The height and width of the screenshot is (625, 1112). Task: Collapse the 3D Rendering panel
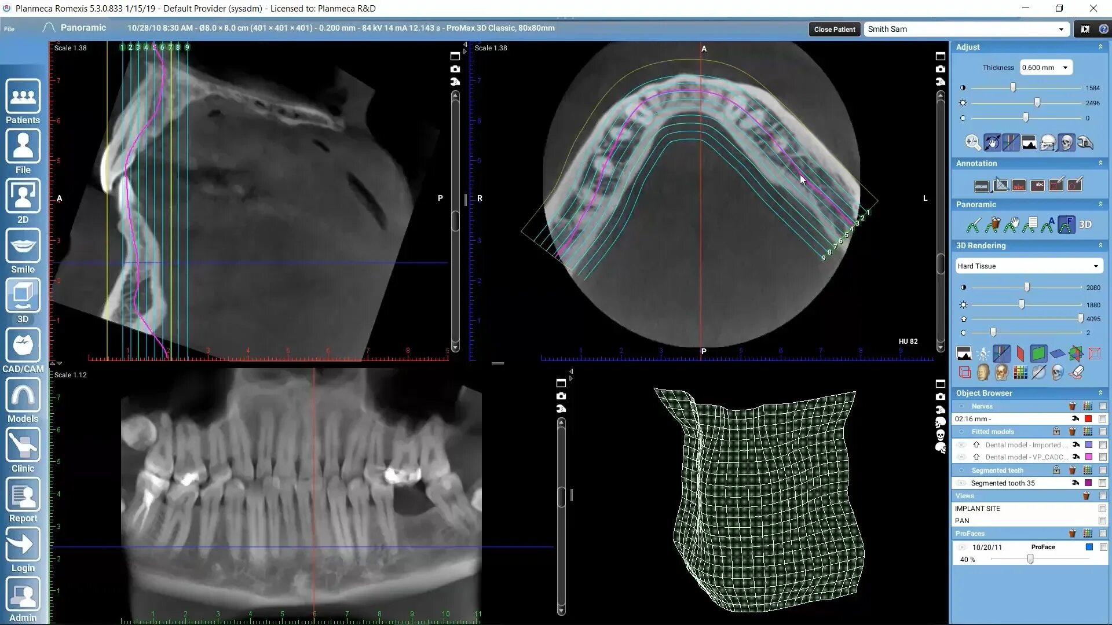[1100, 245]
